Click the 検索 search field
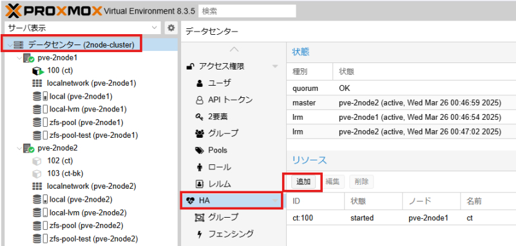This screenshot has width=516, height=246. (x=247, y=11)
